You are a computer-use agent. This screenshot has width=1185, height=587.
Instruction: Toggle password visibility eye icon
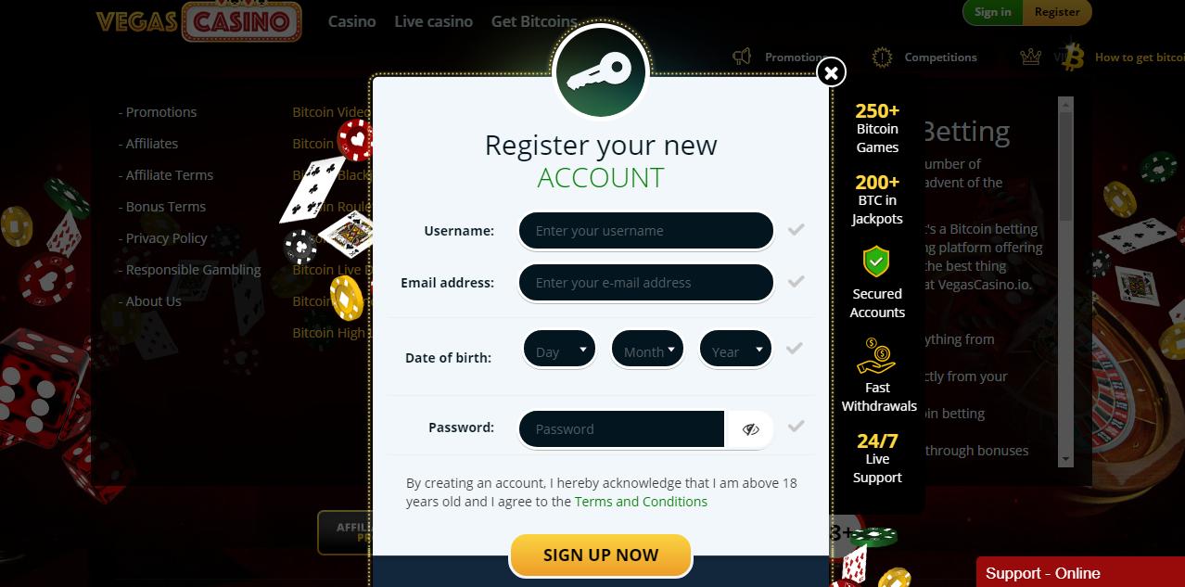(x=750, y=429)
